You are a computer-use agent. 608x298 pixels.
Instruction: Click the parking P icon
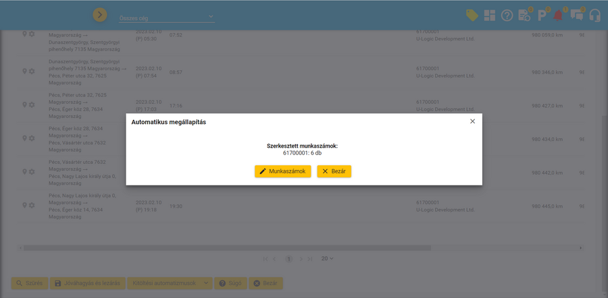[542, 15]
